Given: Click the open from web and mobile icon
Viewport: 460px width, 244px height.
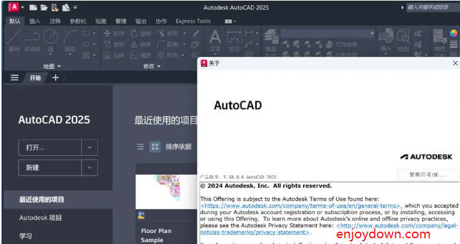Looking at the screenshot, I should [55, 8].
